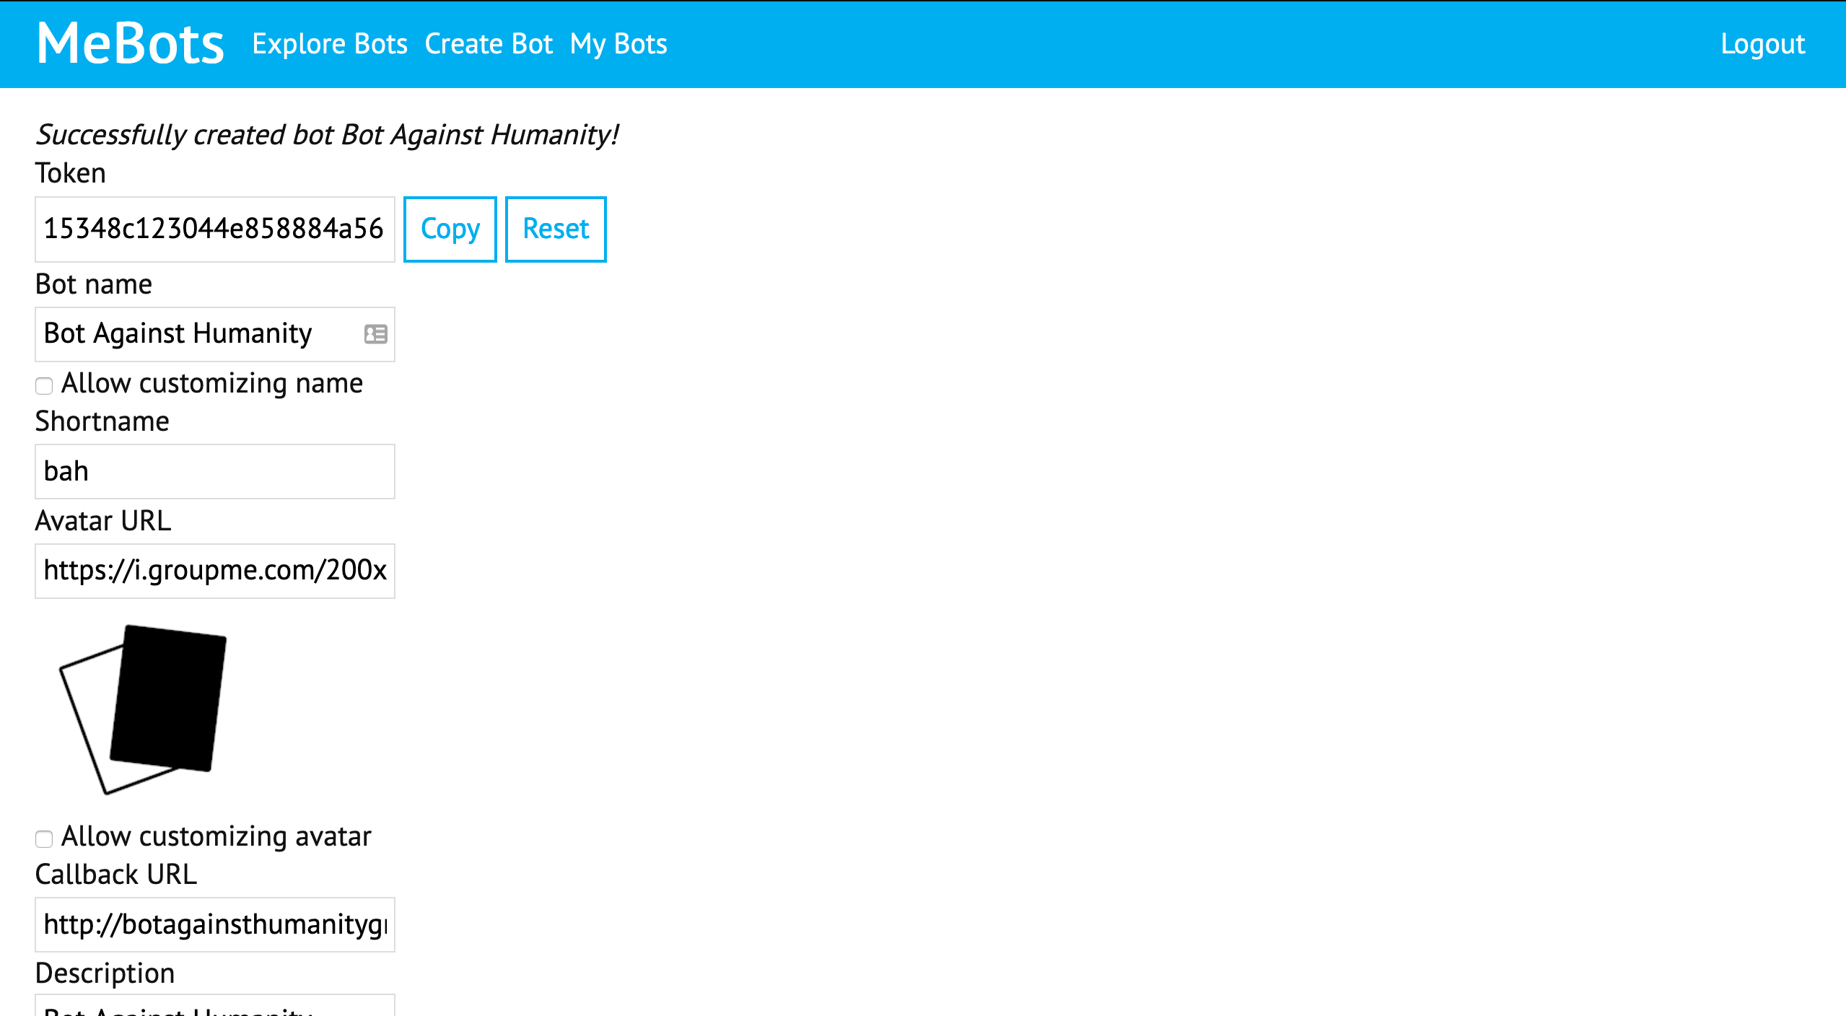1846x1016 pixels.
Task: Copy the bot token
Action: [450, 229]
